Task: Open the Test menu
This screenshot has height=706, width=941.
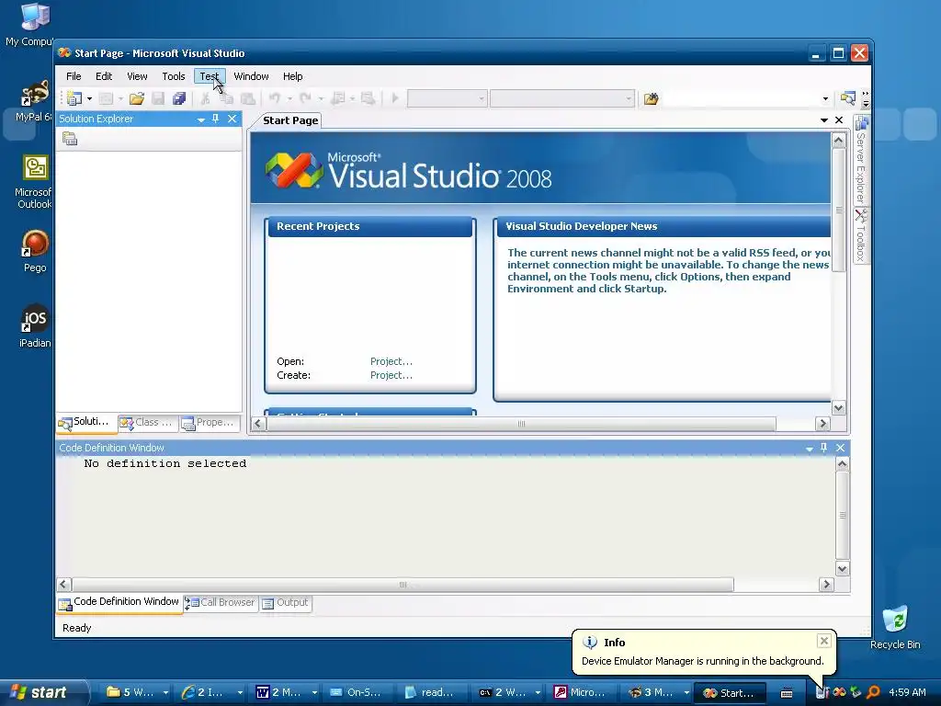Action: pos(210,76)
